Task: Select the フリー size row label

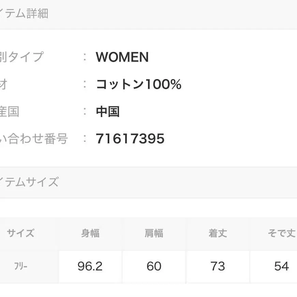Action: [20, 266]
